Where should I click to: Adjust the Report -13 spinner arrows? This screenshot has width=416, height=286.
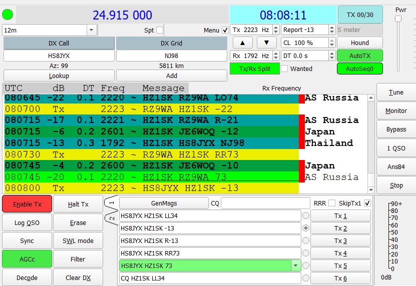[331, 29]
